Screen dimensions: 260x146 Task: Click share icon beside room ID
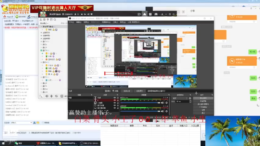(88, 14)
